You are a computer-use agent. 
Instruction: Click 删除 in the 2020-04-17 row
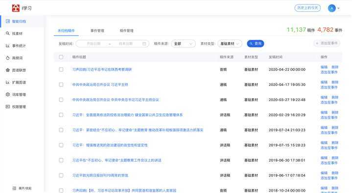pos(335,82)
